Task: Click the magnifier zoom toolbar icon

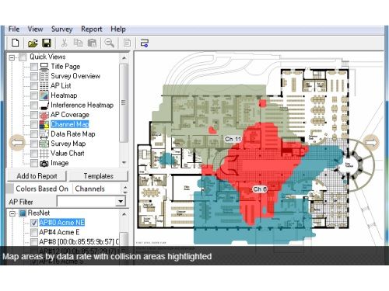Action: tap(109, 43)
